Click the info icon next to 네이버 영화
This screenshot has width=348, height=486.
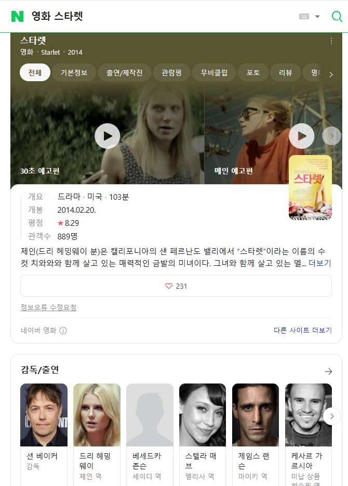point(63,330)
